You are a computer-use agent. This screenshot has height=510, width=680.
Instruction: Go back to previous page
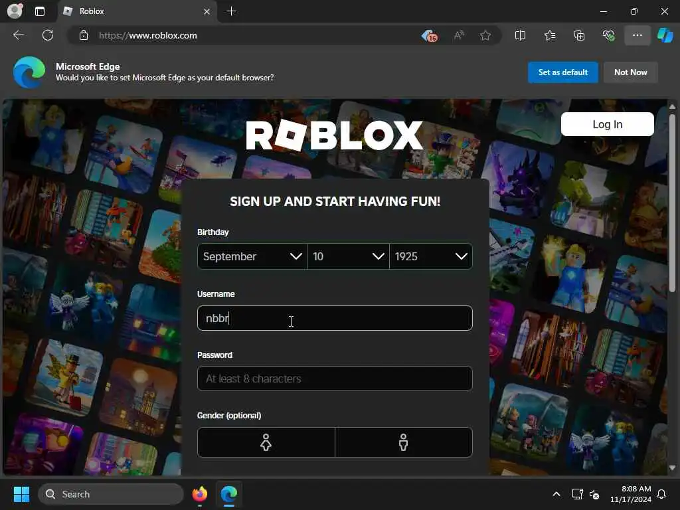point(19,35)
